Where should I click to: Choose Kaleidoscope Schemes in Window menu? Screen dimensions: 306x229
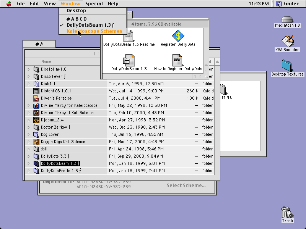tap(93, 31)
